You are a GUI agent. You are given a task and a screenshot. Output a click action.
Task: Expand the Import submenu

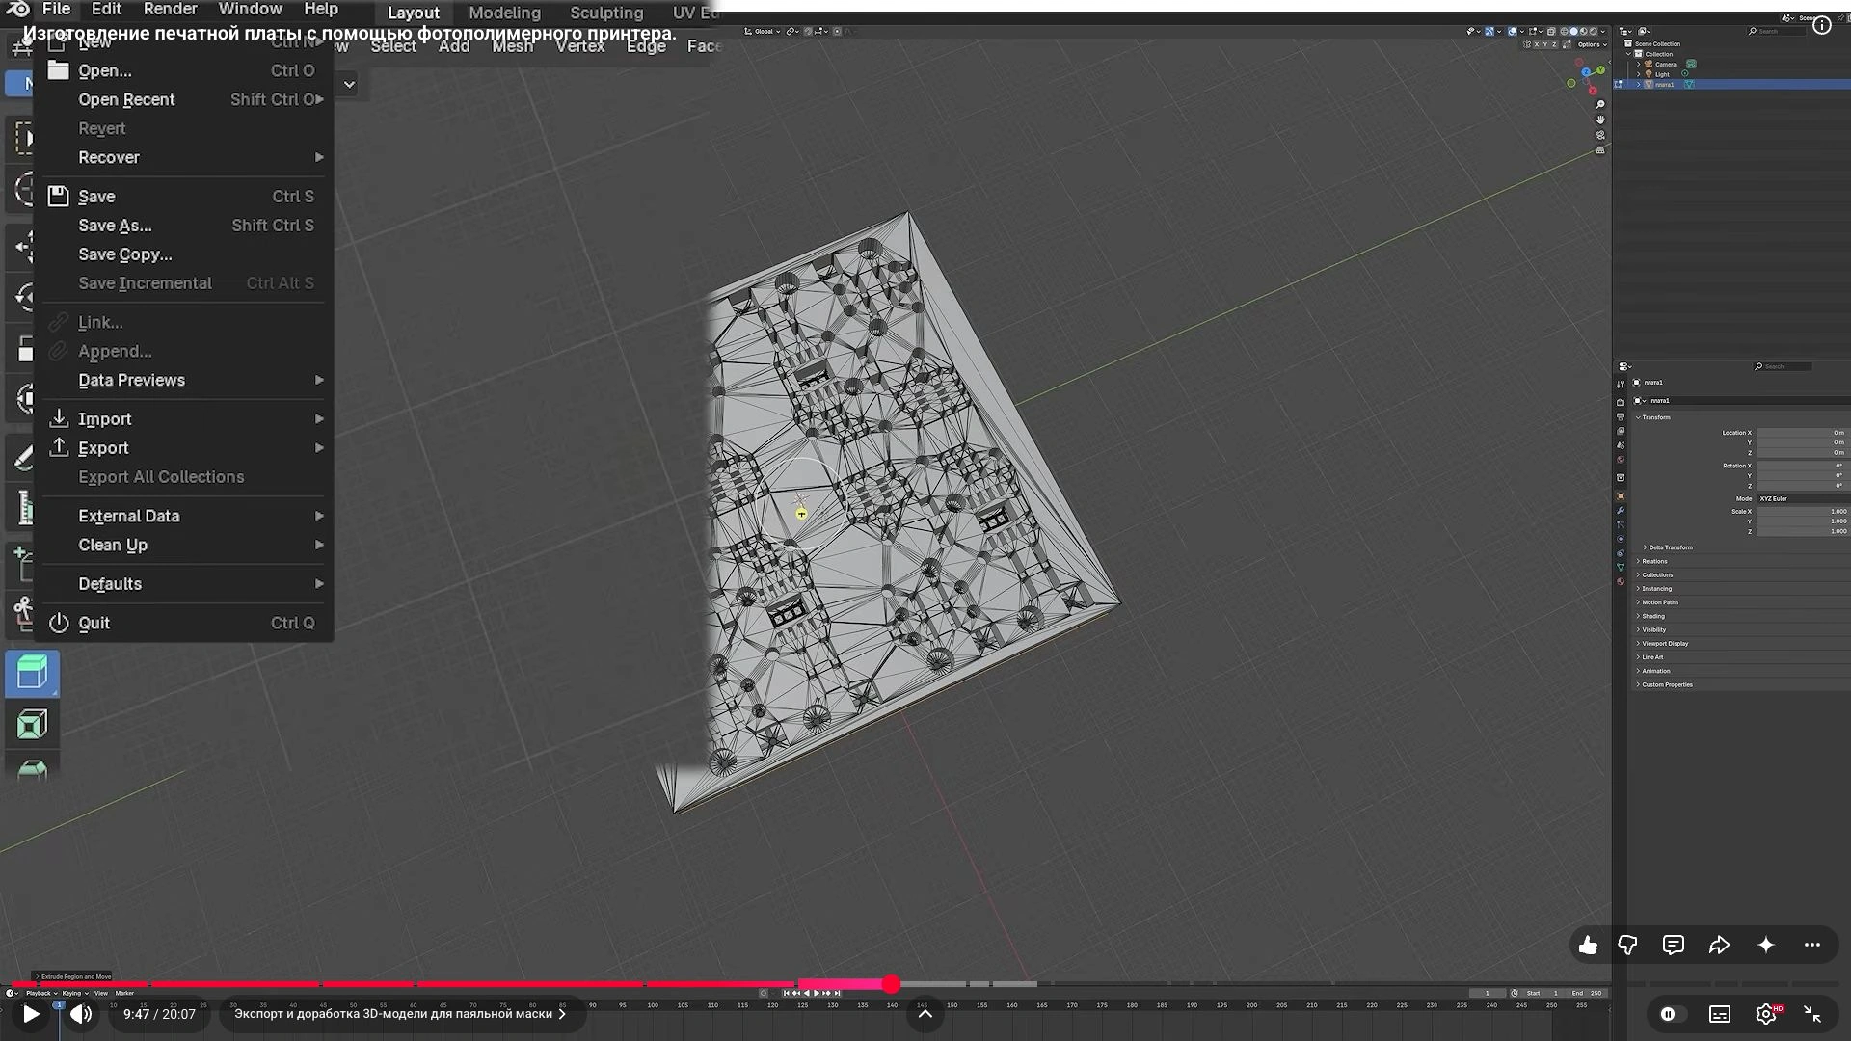[x=183, y=419]
